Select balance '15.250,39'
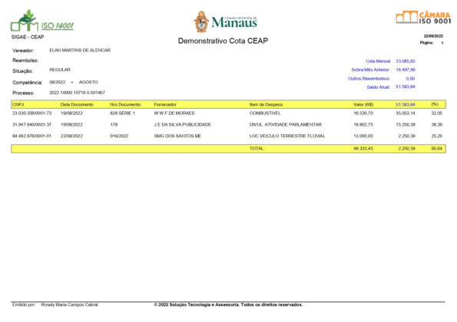Image resolution: width=457 pixels, height=322 pixels. (x=405, y=124)
